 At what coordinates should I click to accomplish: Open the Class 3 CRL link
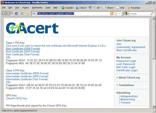coord(8,82)
